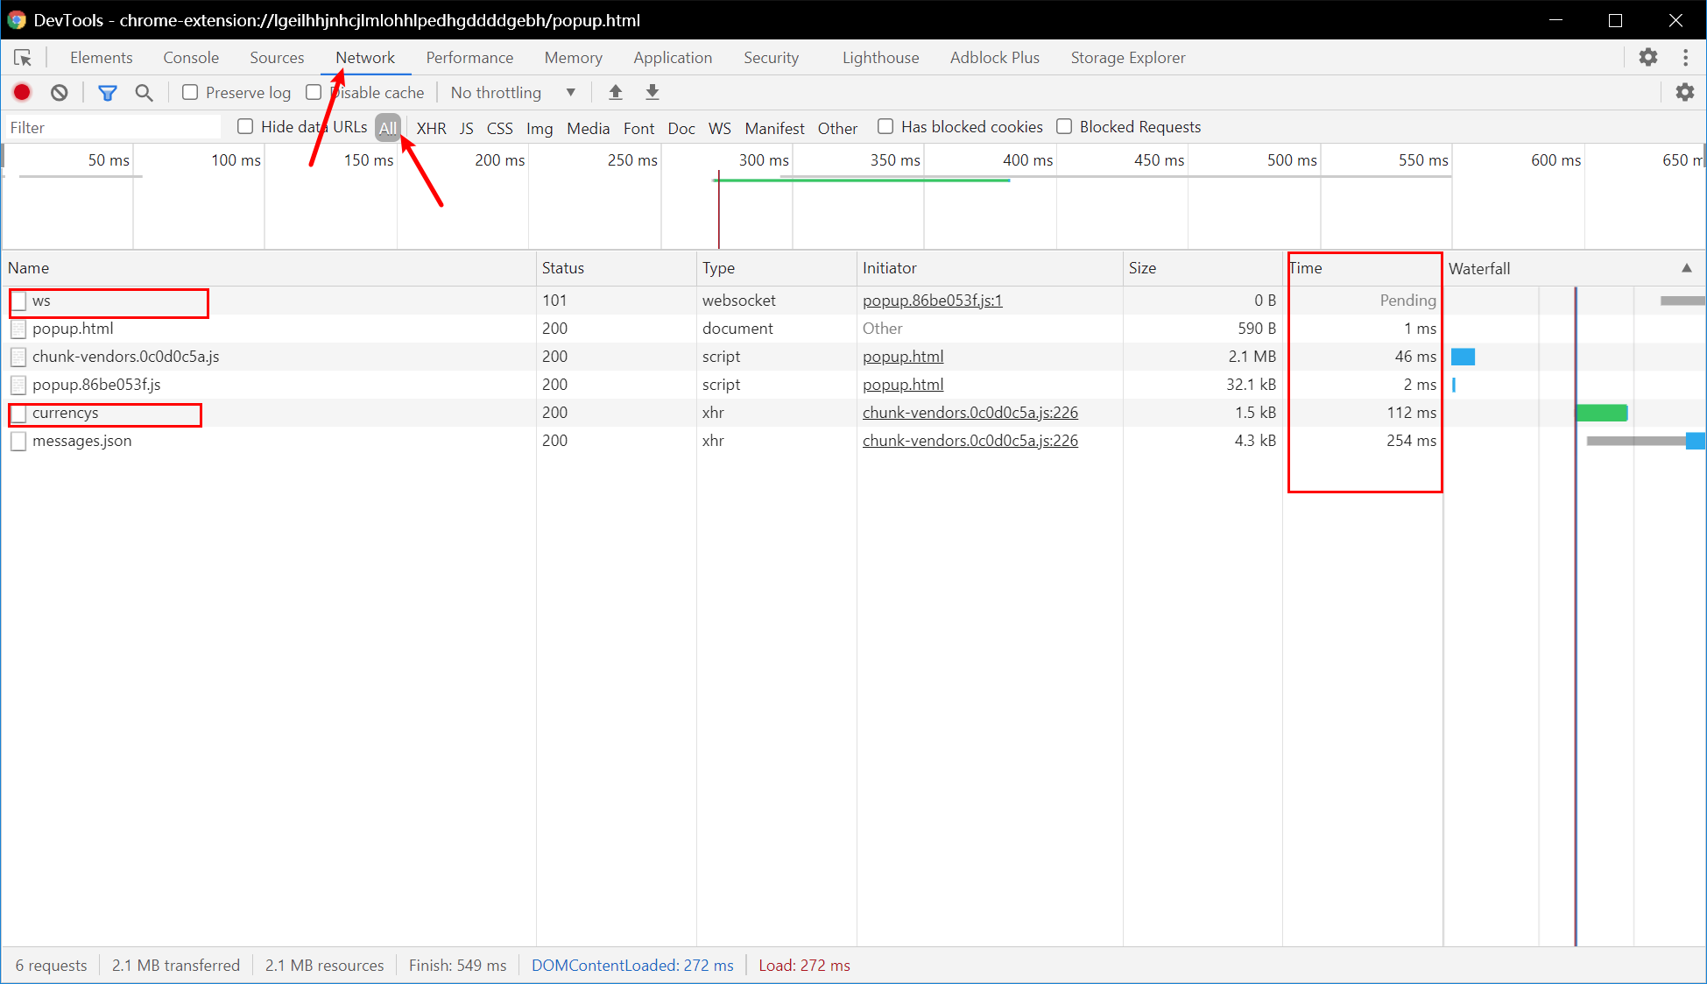The height and width of the screenshot is (984, 1707).
Task: Enable Has blocked cookies filter
Action: point(885,127)
